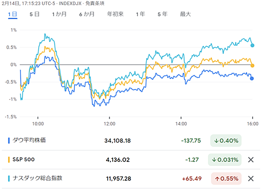Remove ナスダック総合指数 comparison with X icon
Viewport: 261px width, 190px height.
coord(251,178)
